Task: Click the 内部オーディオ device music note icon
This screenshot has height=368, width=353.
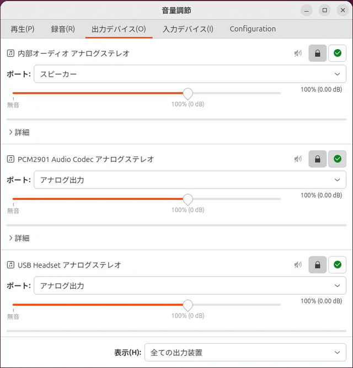Action: [10, 53]
